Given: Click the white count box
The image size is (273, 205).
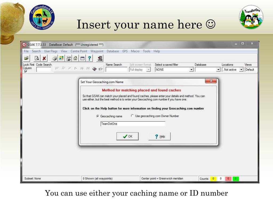Looking at the screenshot, I should (x=220, y=179).
